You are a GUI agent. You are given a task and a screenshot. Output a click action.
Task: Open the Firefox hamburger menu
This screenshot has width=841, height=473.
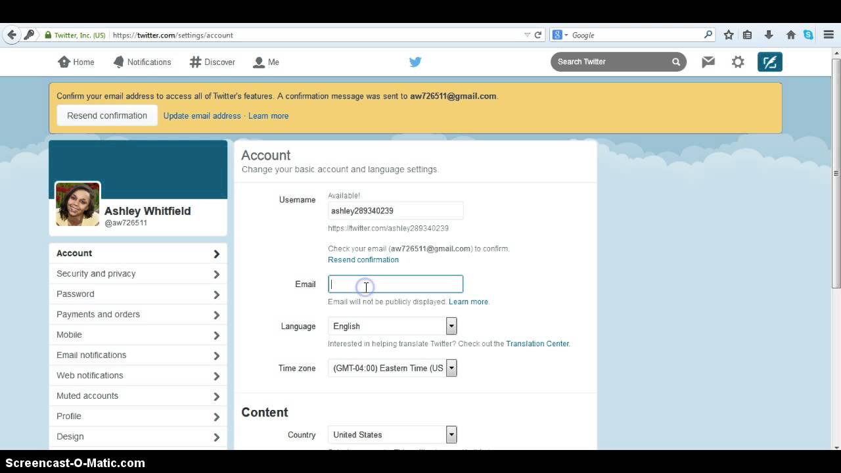point(829,35)
